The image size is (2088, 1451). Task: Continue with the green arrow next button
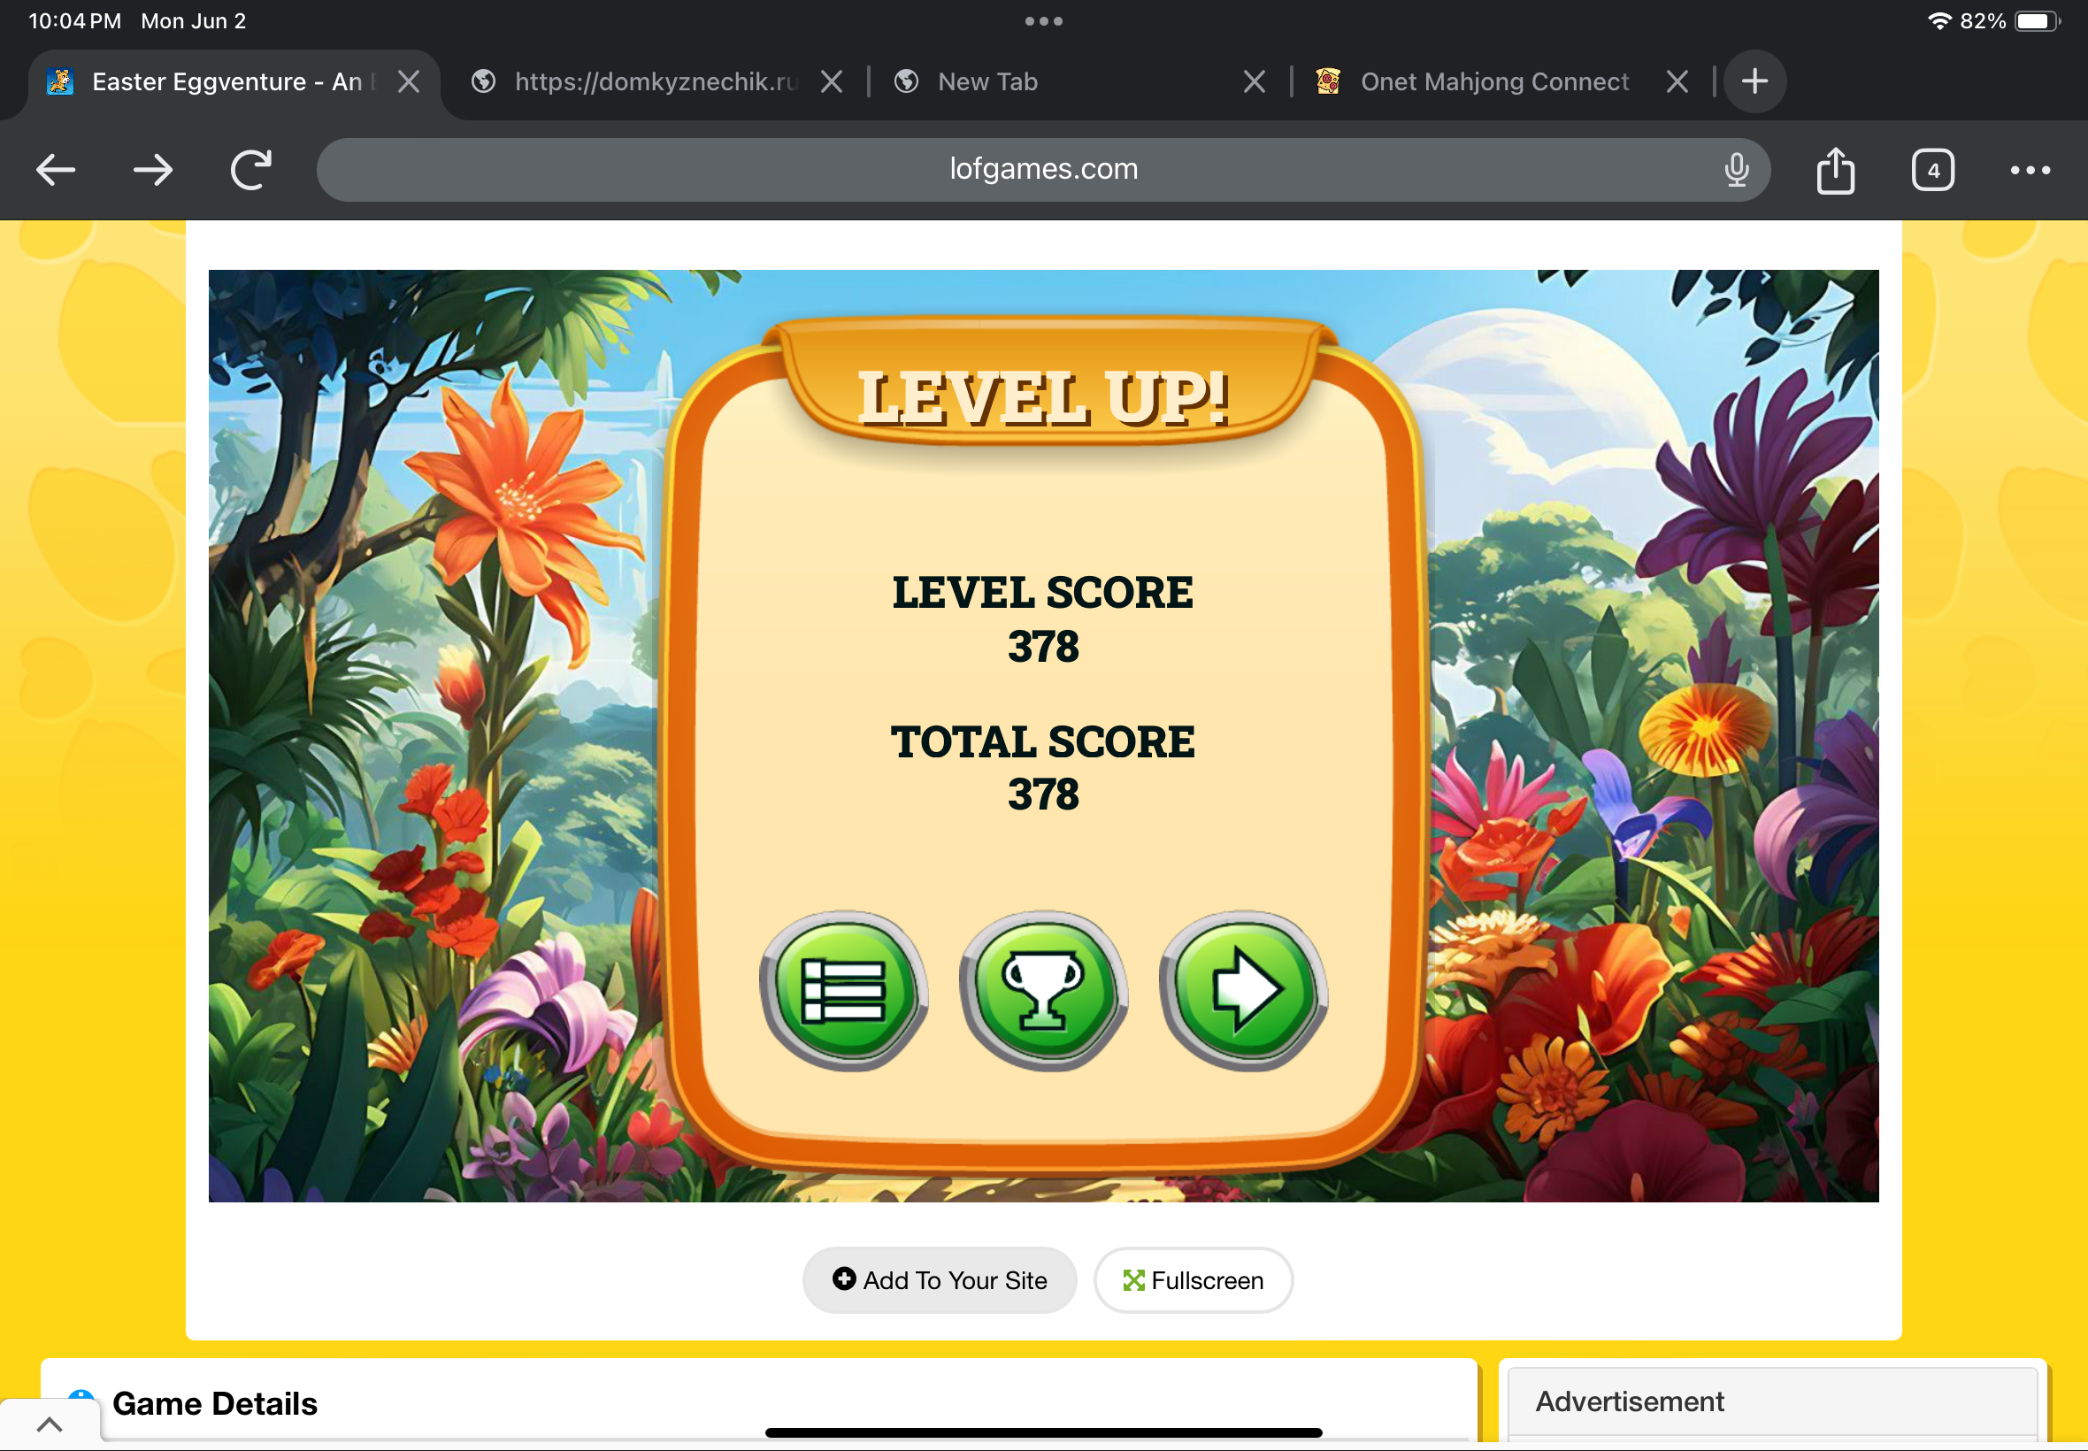(x=1244, y=990)
